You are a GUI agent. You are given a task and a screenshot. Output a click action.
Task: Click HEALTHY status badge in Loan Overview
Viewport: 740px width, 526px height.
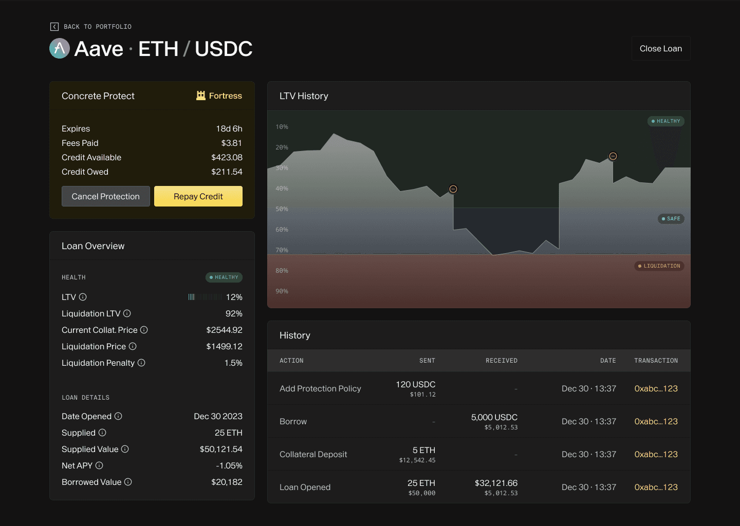[224, 277]
